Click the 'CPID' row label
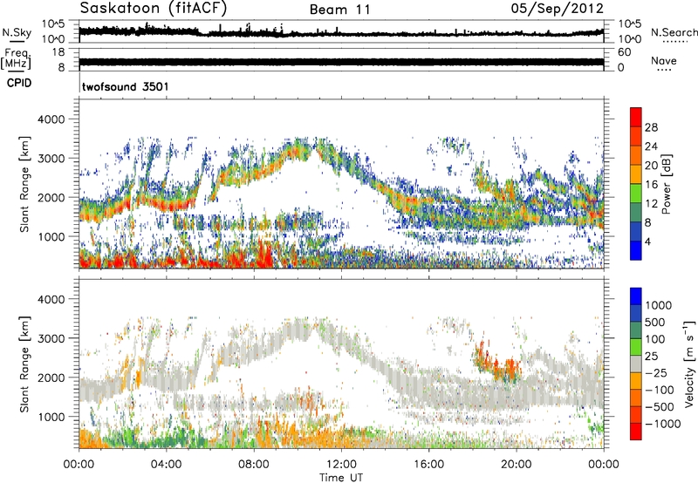Viewport: 698px width, 483px height. tap(19, 83)
